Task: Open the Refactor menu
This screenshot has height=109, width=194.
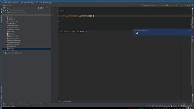Action: tap(27, 3)
